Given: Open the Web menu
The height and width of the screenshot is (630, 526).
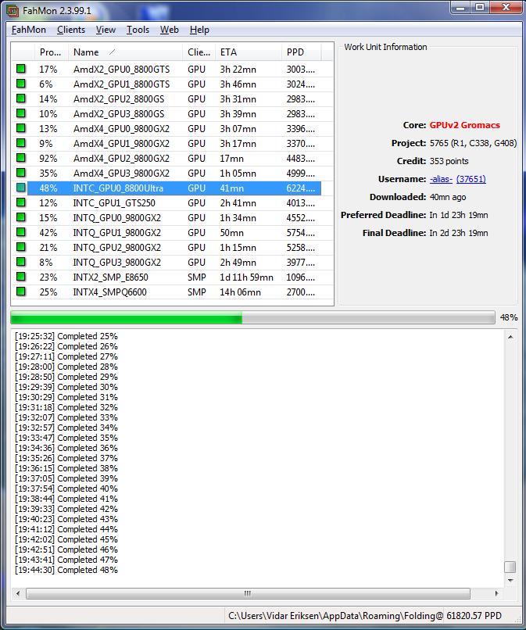Looking at the screenshot, I should (x=169, y=30).
